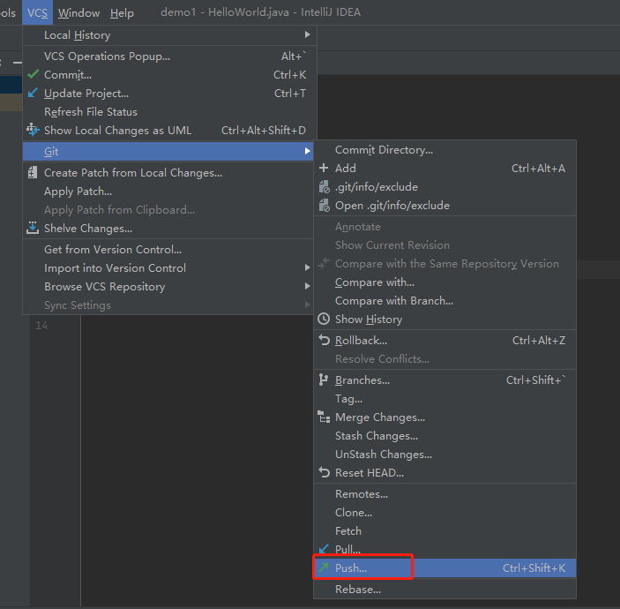Select Add in the Git submenu
Image resolution: width=620 pixels, height=609 pixels.
(444, 169)
